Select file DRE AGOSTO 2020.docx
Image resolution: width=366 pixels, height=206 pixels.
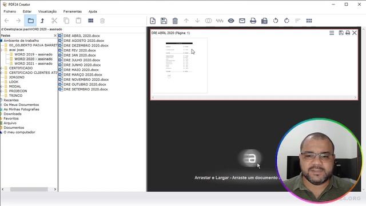(x=84, y=41)
